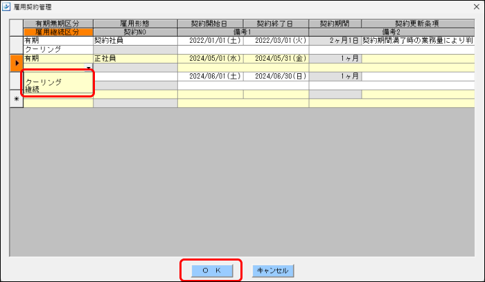Click クーリング cell under the 契約社員 row
Viewport: 485px width, 282px height.
(58, 49)
